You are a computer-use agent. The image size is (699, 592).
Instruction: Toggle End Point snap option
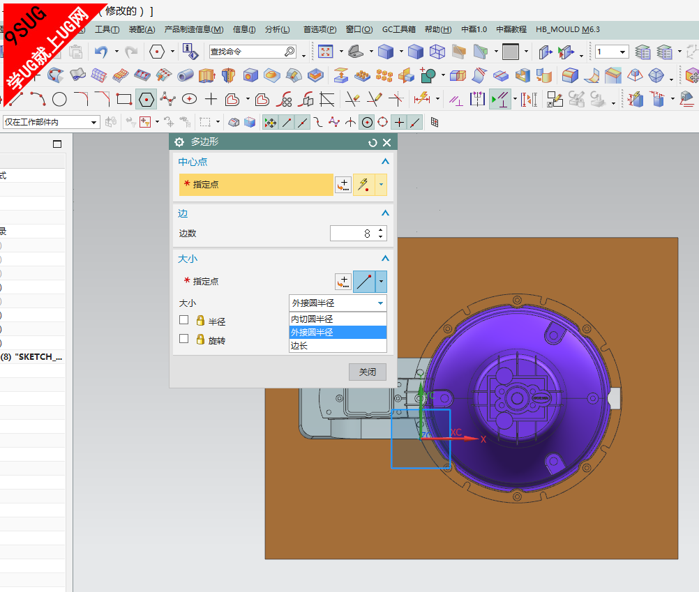[286, 123]
